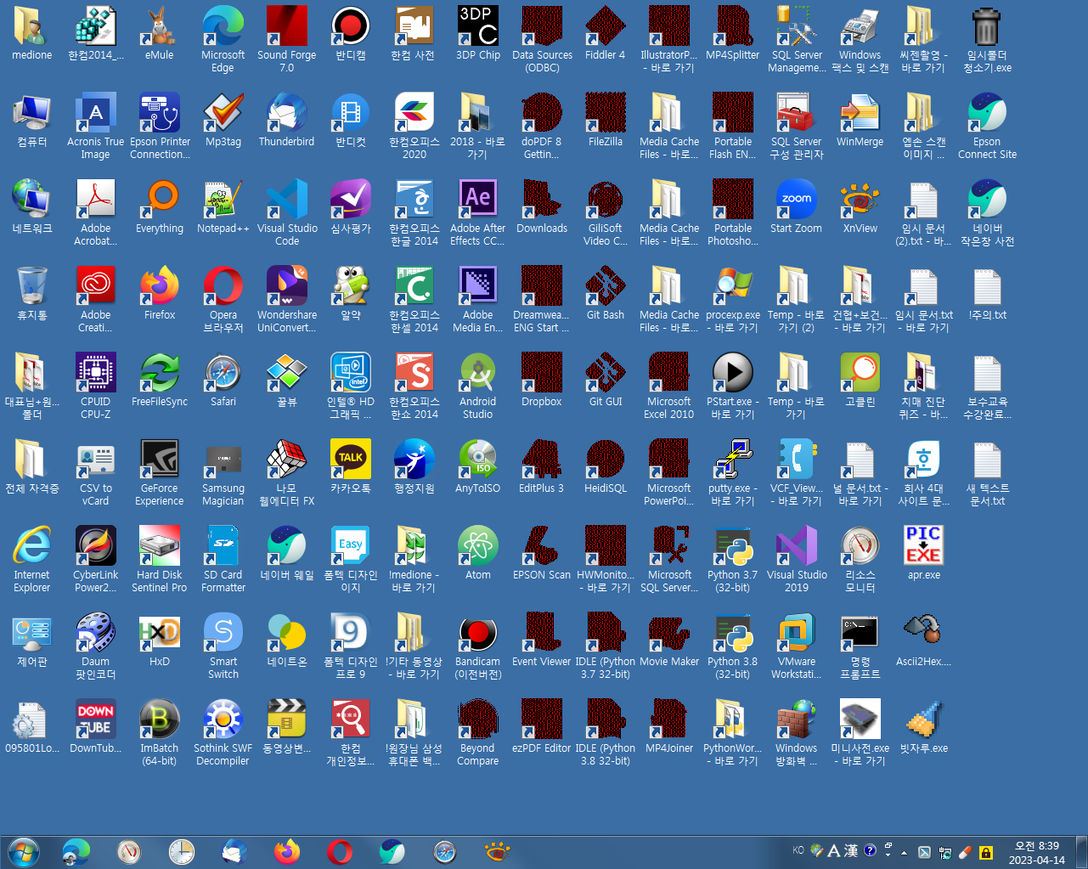This screenshot has height=869, width=1088.
Task: Select the HeidiSQL desktop icon
Action: 606,466
